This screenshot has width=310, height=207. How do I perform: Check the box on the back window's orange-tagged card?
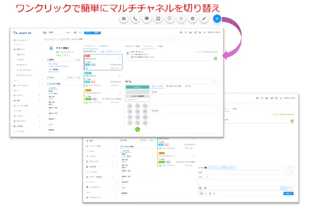click(160, 159)
